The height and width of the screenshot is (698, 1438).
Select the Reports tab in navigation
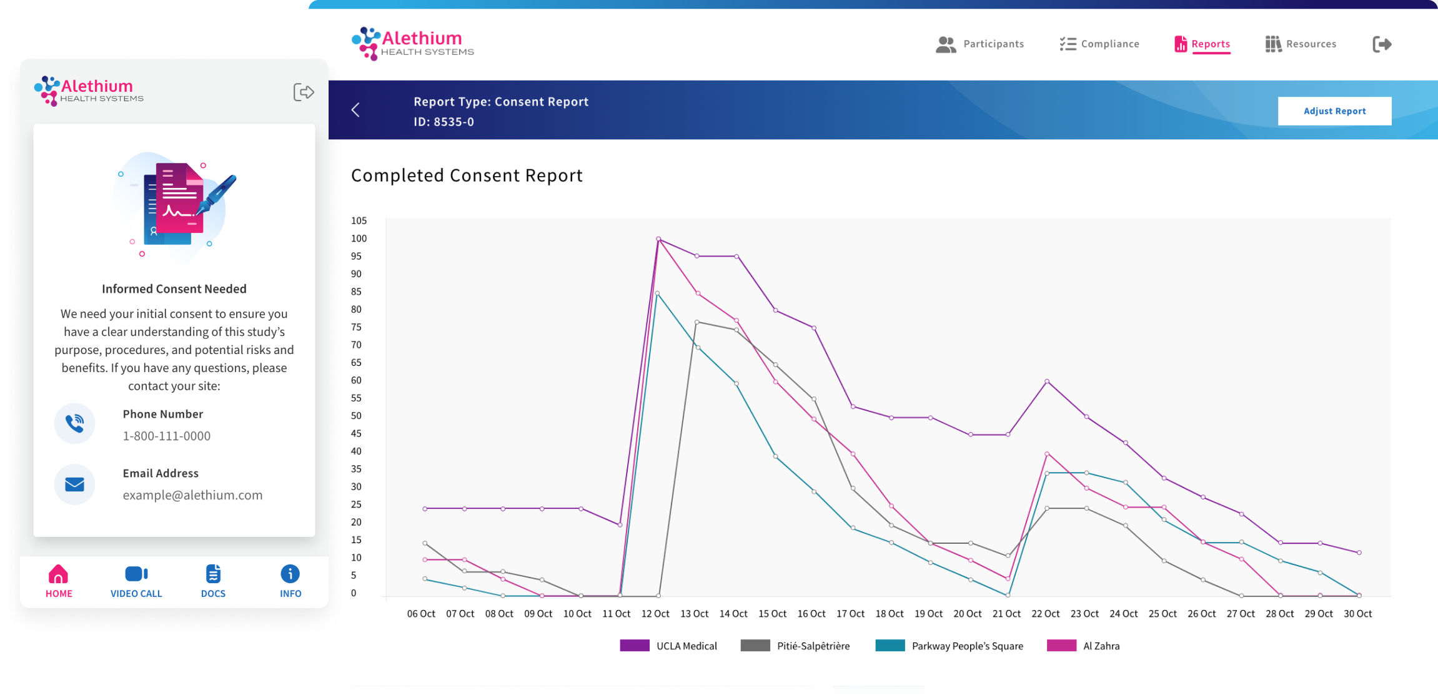click(x=1201, y=43)
